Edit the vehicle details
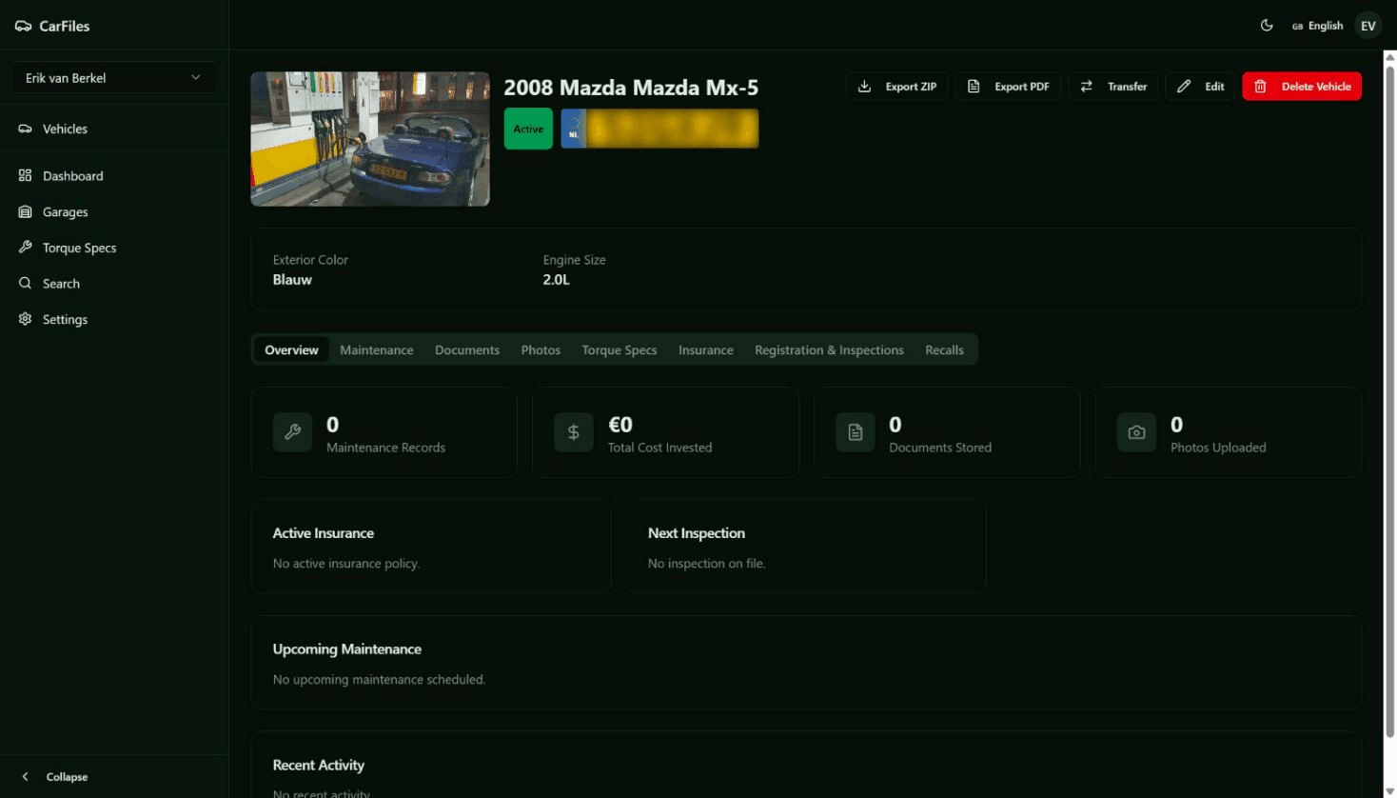Viewport: 1397px width, 798px height. [1201, 87]
